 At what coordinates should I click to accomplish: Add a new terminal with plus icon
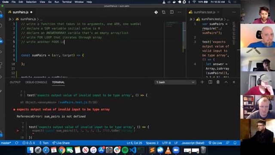[202, 82]
